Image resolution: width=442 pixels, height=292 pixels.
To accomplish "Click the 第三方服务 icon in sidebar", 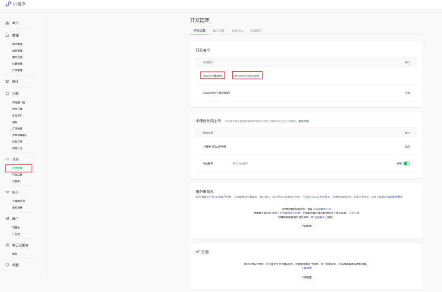I will point(7,245).
